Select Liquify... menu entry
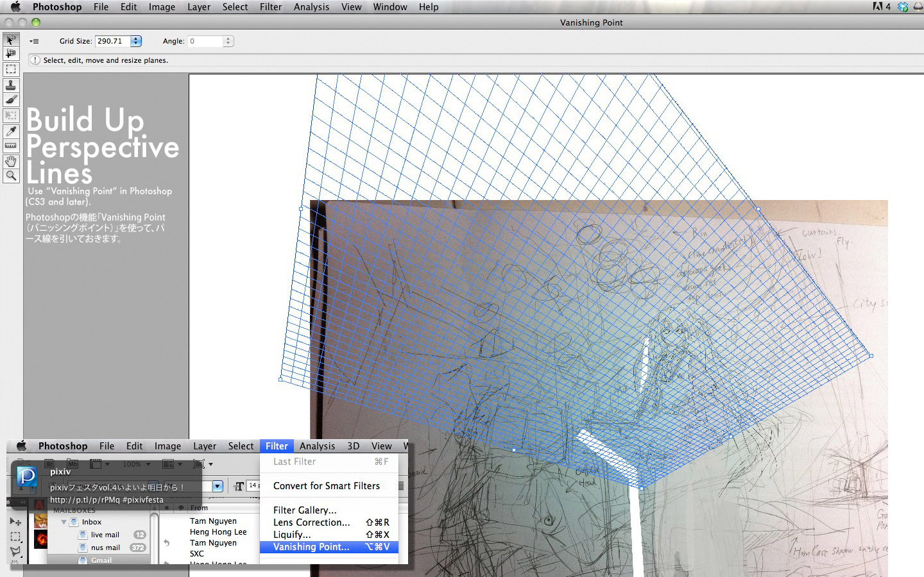The width and height of the screenshot is (924, 577). pyautogui.click(x=292, y=535)
